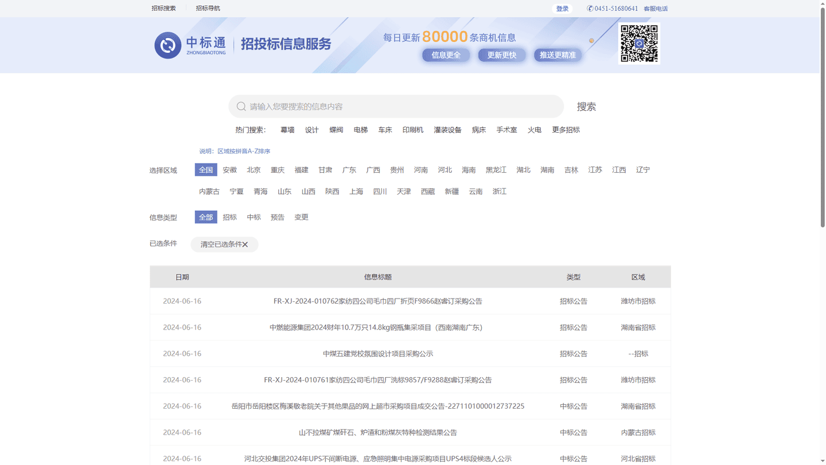Clear filters with 清空已选条件
The image size is (826, 465).
click(x=224, y=245)
